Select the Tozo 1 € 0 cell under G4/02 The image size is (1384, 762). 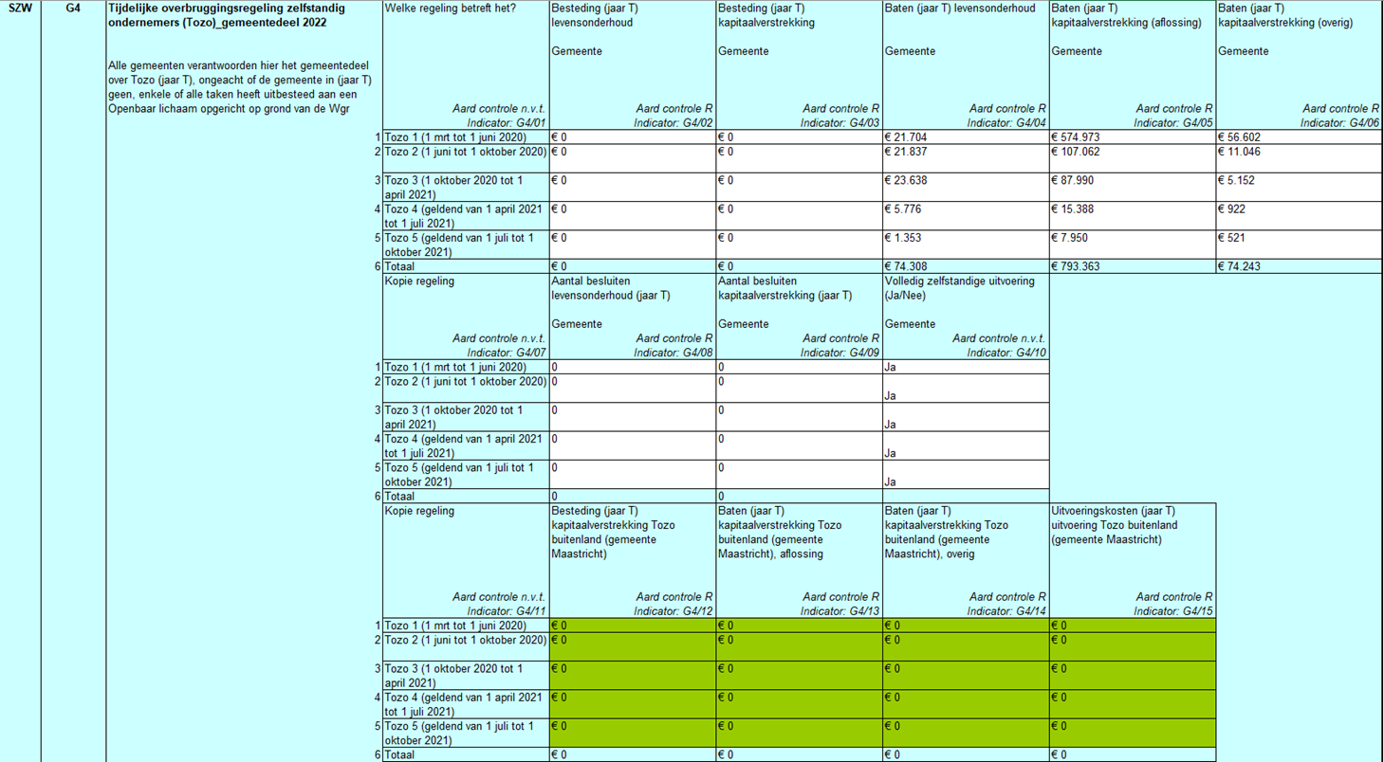coord(633,137)
